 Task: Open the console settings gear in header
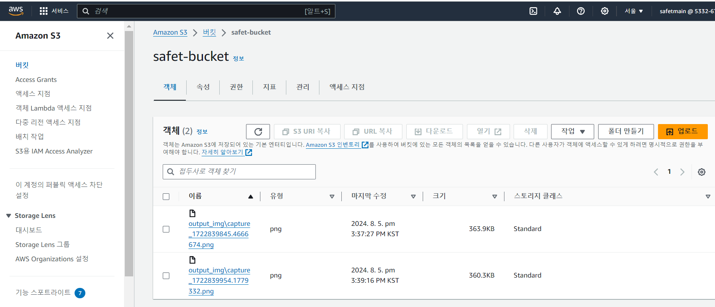pyautogui.click(x=605, y=11)
